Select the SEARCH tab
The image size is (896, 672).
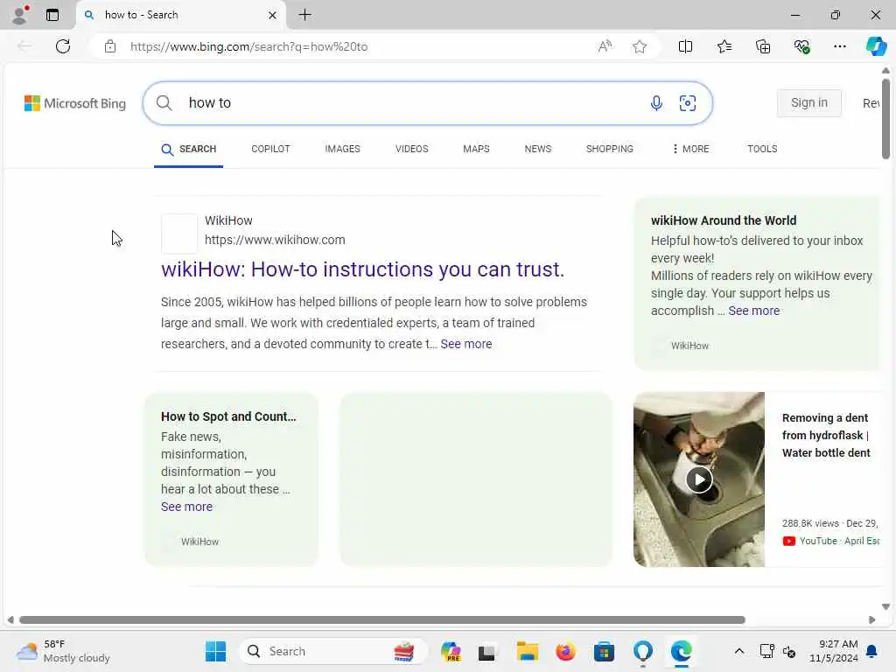click(189, 149)
